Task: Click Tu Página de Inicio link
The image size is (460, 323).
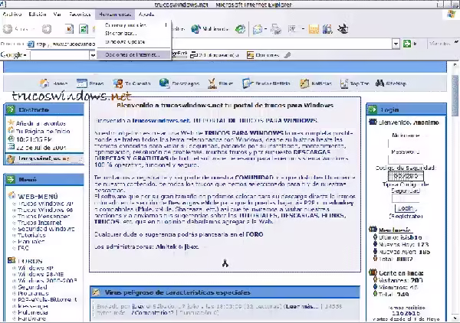Action: click(43, 131)
